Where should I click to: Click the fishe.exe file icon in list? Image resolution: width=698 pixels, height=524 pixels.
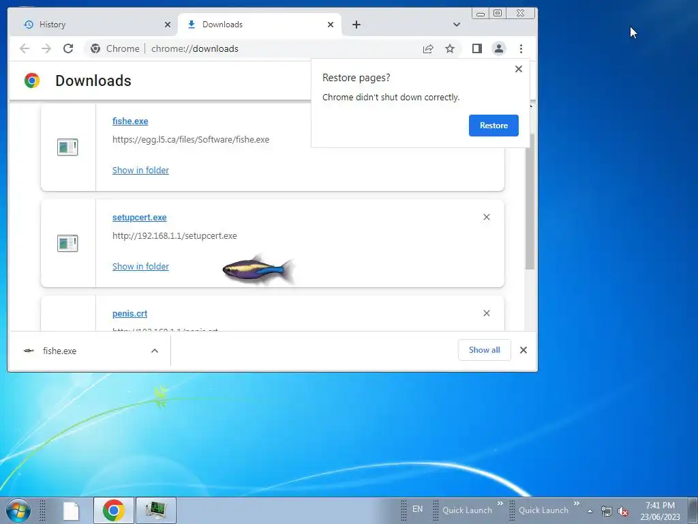[x=67, y=147]
